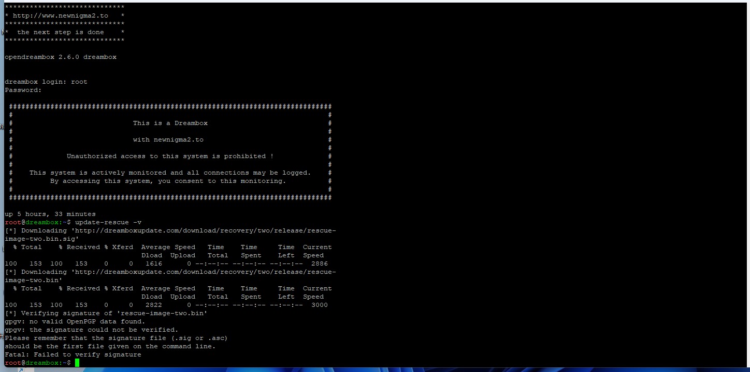
Task: Click 'gpgv: the signature could not be verified.'
Action: click(92, 330)
